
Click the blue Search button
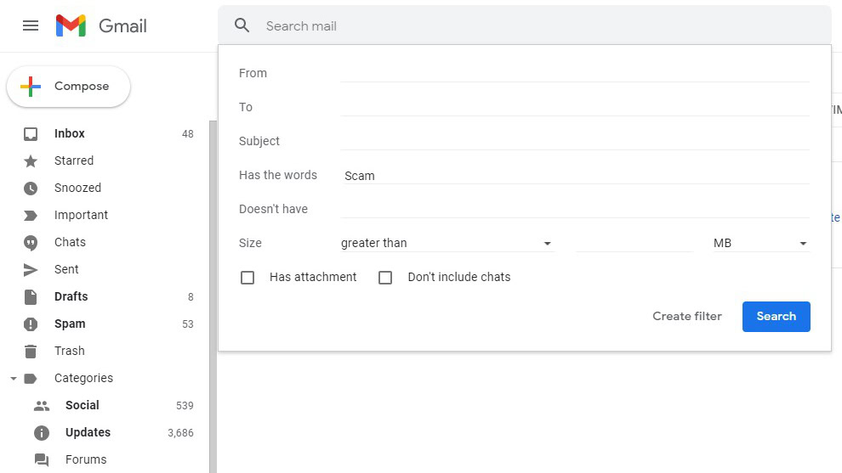tap(776, 316)
